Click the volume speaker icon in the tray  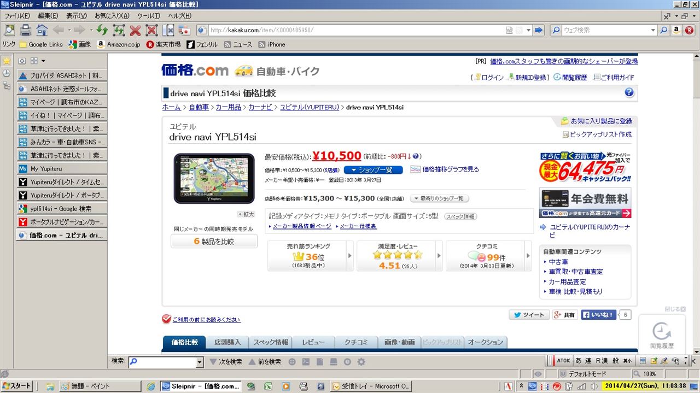pos(594,386)
